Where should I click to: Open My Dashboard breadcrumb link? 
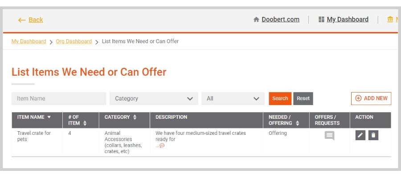tap(29, 41)
